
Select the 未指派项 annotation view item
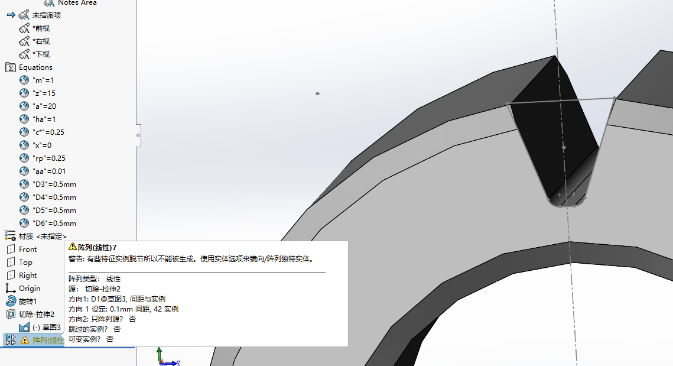(46, 15)
